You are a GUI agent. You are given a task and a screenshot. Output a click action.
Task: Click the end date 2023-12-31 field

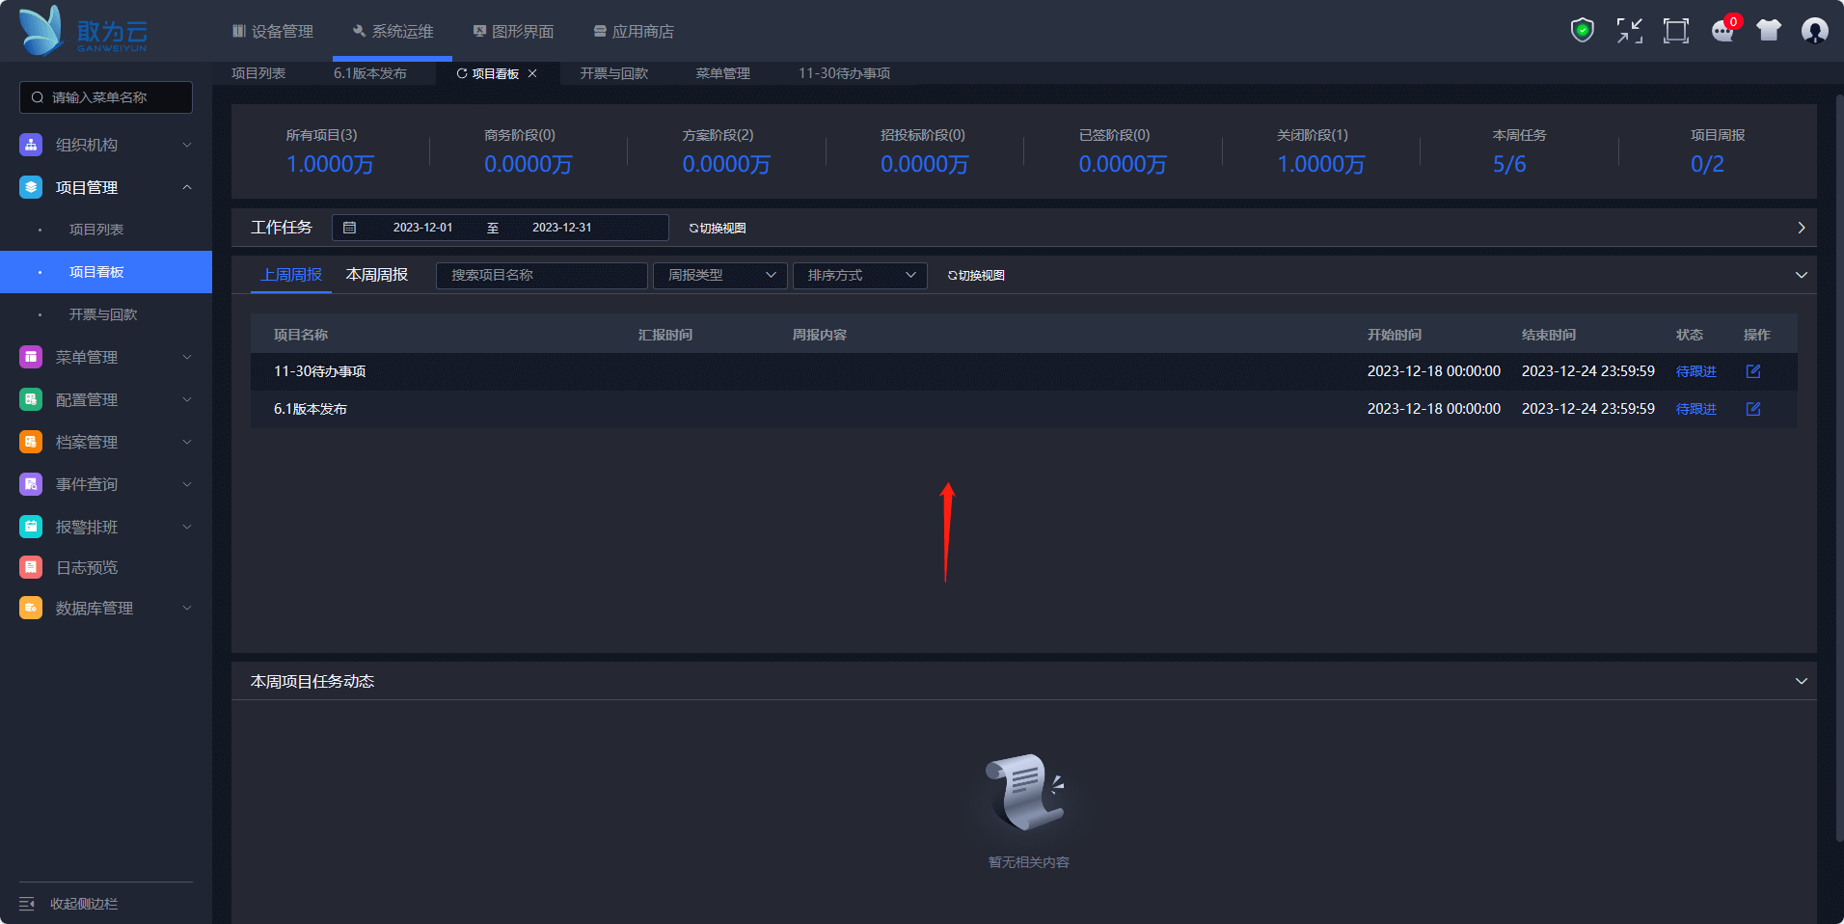click(x=562, y=228)
